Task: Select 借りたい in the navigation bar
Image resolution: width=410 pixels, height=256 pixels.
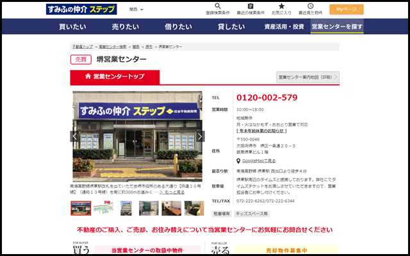Action: [178, 26]
